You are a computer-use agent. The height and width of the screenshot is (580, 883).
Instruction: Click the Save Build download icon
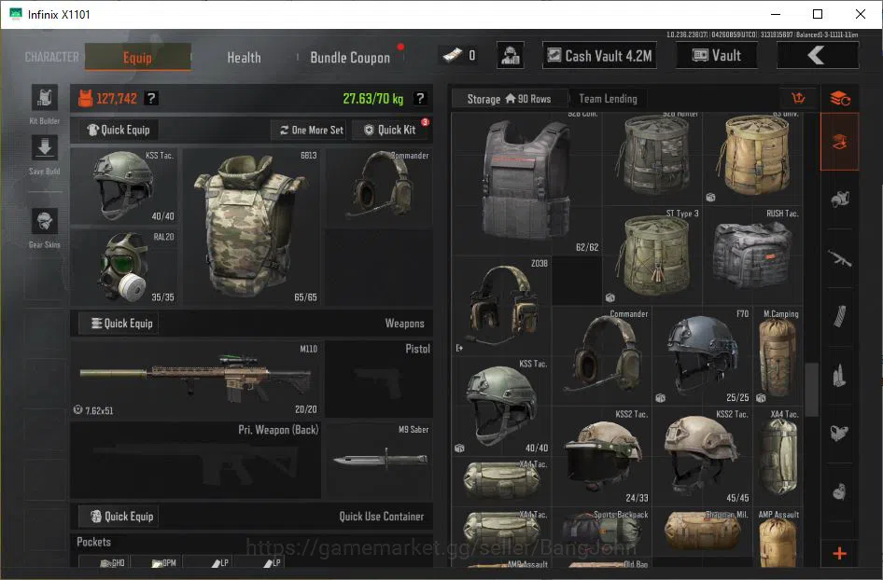[x=45, y=148]
